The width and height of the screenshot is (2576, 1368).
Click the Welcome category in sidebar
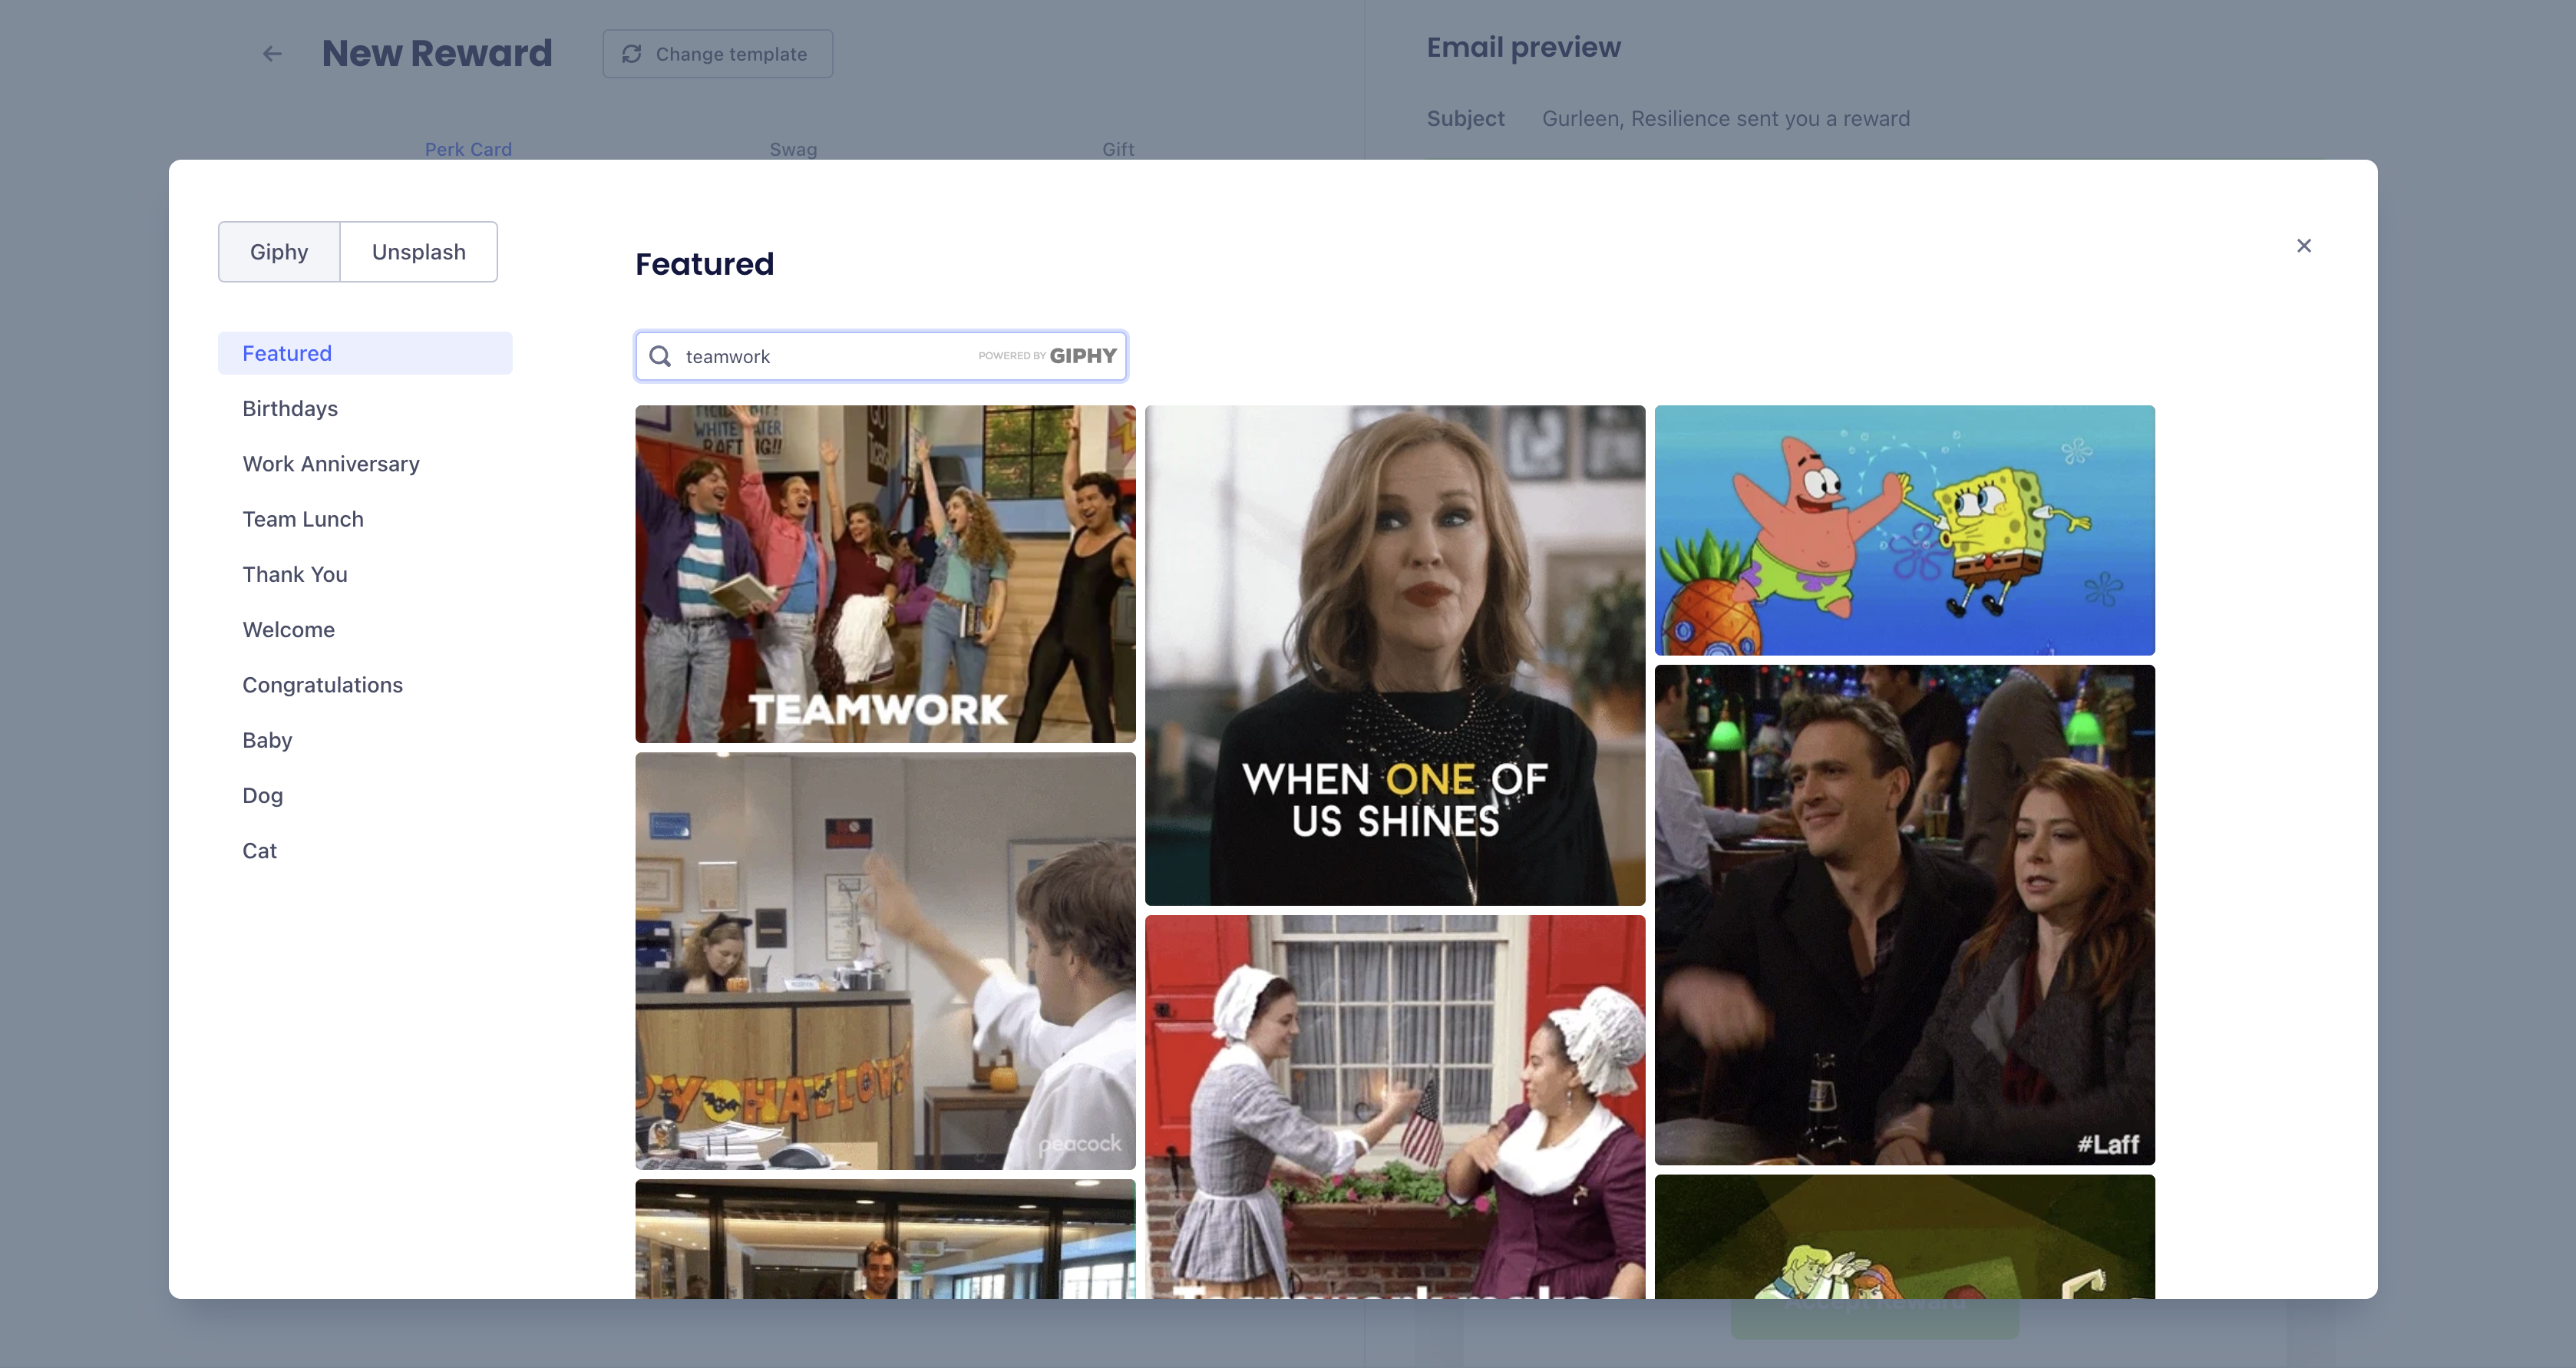coord(289,629)
